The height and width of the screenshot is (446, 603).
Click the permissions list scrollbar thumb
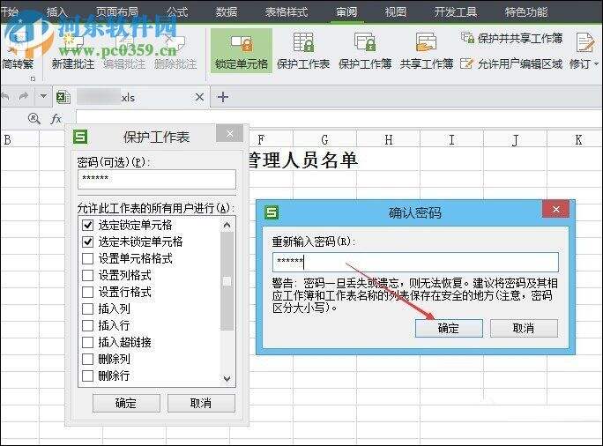click(x=227, y=281)
